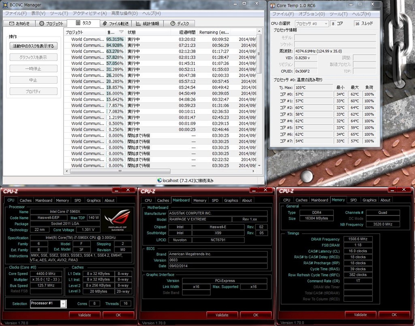Open Core Temp ヘルプ(H) menu
This screenshot has height=326, width=415.
pyautogui.click(x=361, y=14)
